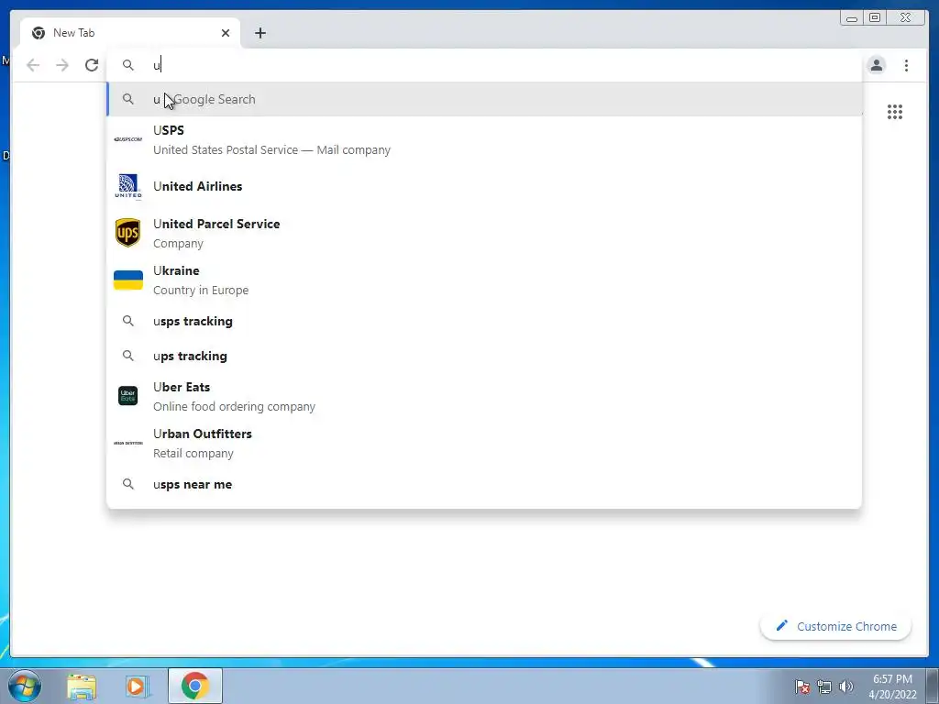Open the volume speaker tray icon
Viewport: 939px width, 704px height.
coord(846,687)
